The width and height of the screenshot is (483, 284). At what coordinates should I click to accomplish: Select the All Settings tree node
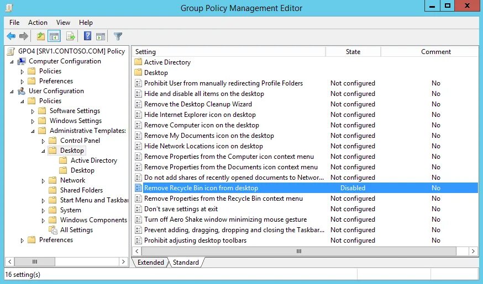pos(76,230)
